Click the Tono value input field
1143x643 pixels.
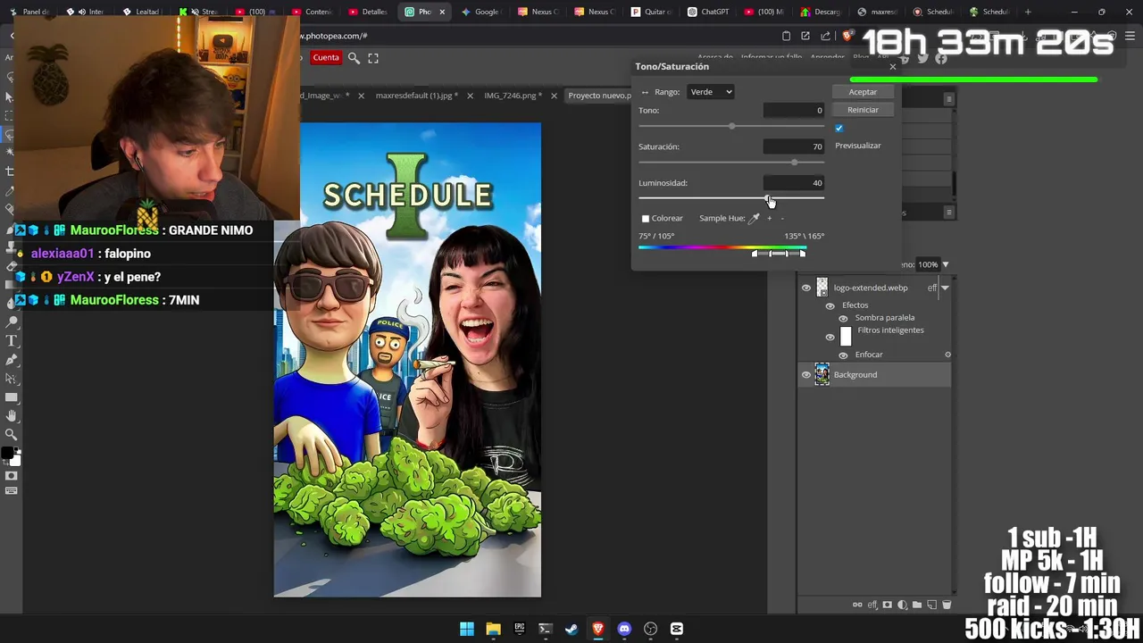(x=794, y=111)
